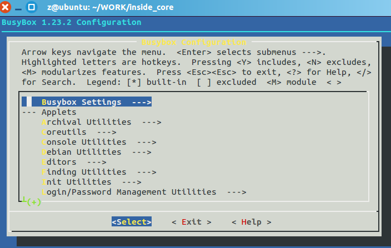Click the <Select> button
391x248 pixels.
pos(132,221)
